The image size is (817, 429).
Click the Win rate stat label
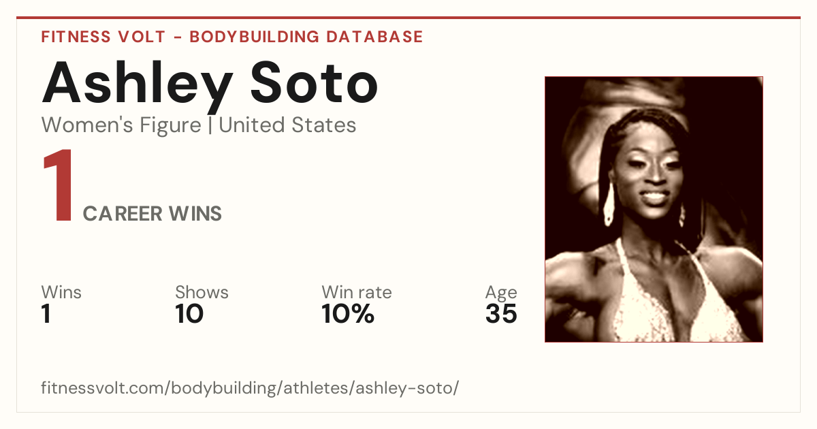[357, 292]
